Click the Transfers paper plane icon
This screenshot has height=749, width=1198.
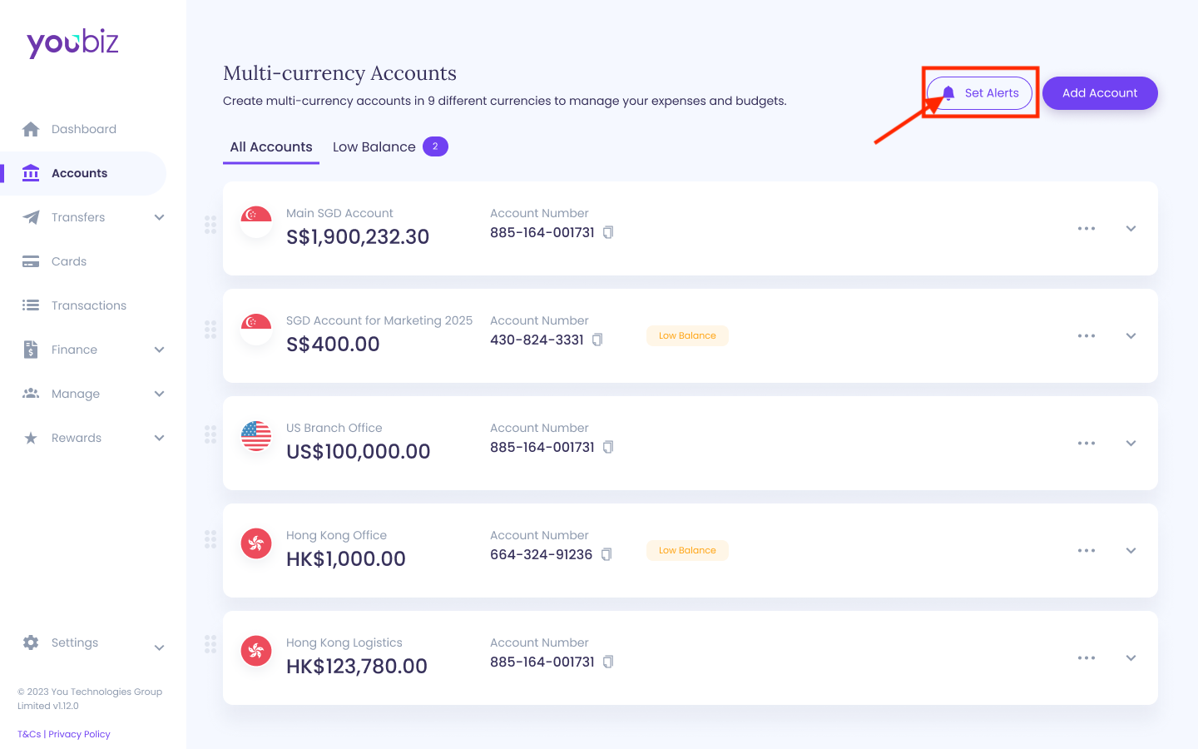pyautogui.click(x=31, y=217)
